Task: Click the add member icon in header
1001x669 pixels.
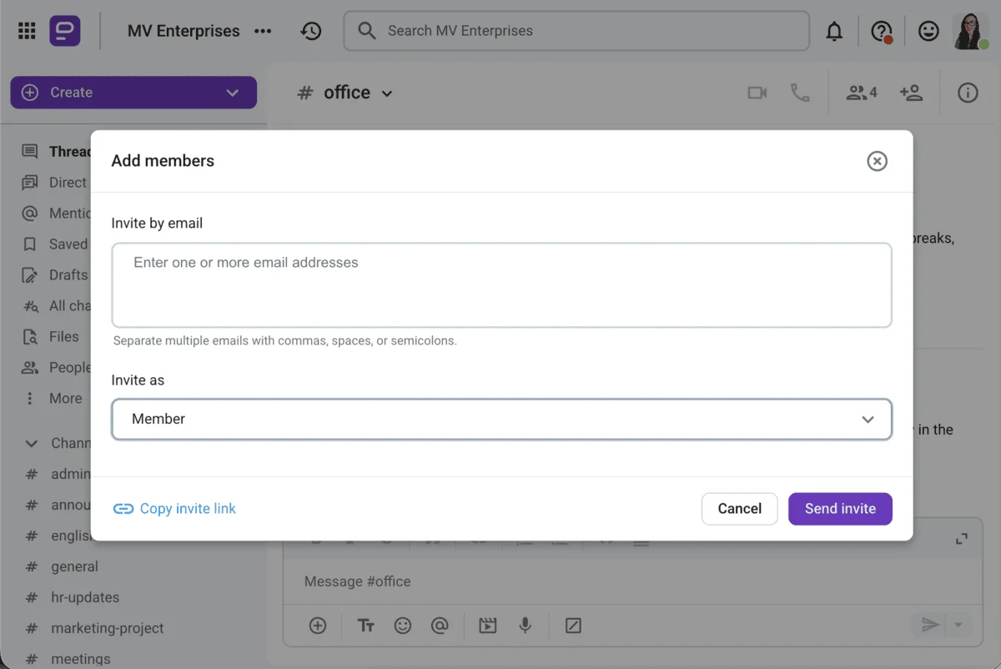Action: point(911,93)
